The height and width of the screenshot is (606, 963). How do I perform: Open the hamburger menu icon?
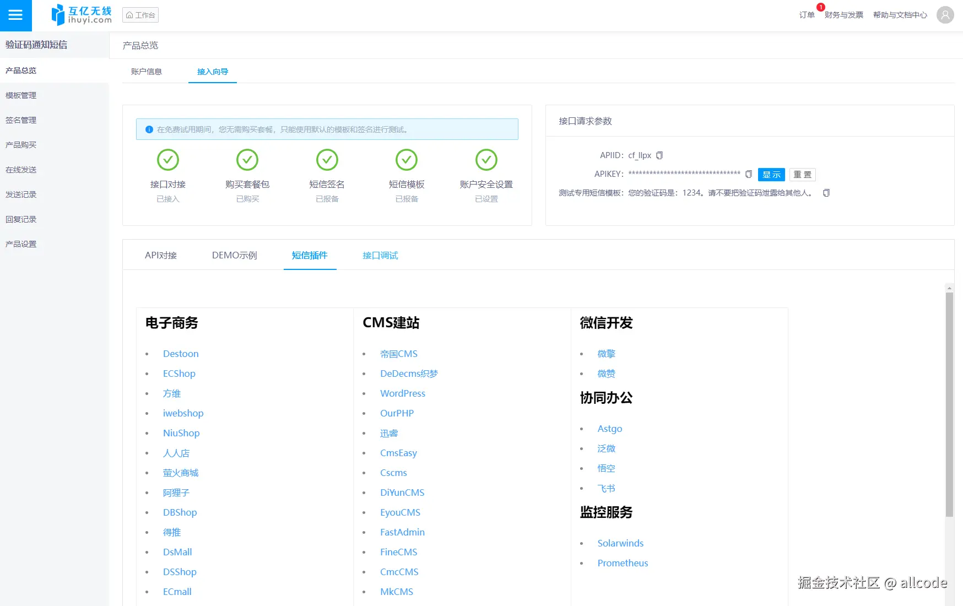15,15
